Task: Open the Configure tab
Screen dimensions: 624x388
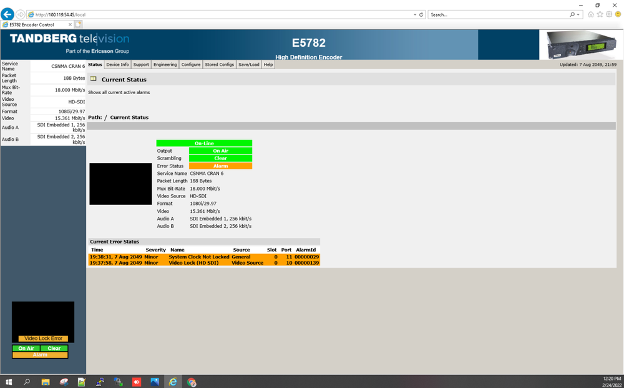Action: click(x=190, y=64)
